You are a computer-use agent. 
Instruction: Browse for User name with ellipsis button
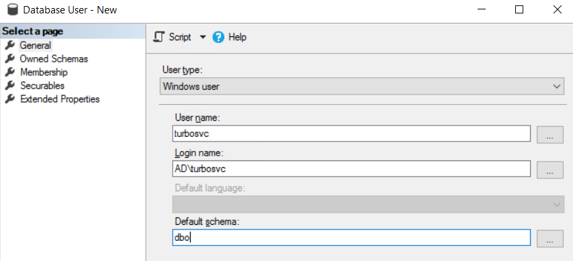pos(549,134)
